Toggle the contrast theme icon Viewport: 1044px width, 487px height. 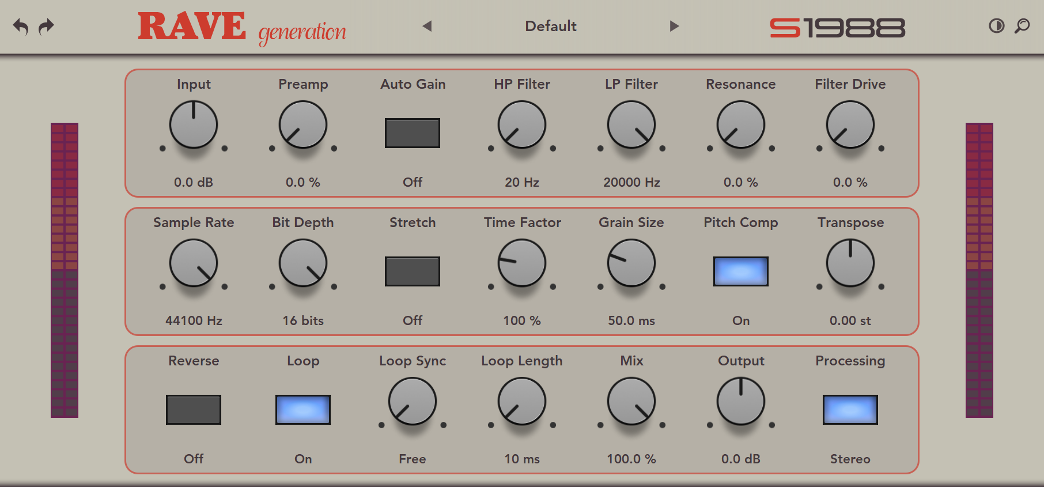click(x=996, y=26)
